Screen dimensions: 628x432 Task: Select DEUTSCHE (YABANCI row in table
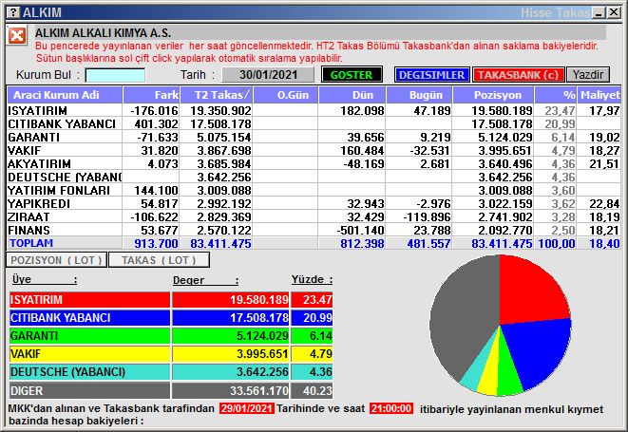[314, 177]
